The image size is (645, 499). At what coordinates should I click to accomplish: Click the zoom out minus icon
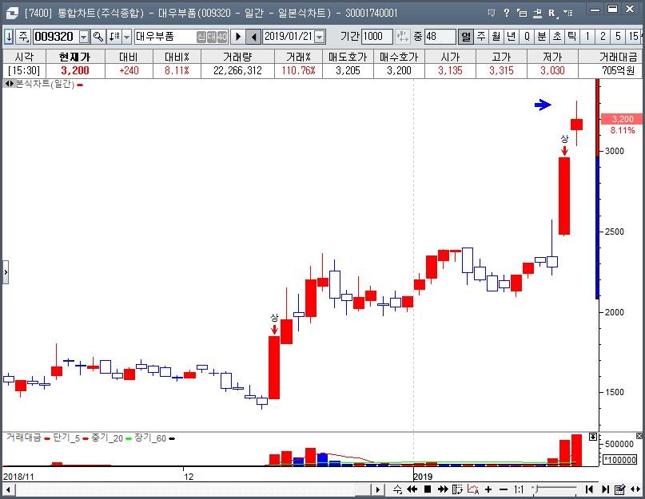tap(503, 489)
